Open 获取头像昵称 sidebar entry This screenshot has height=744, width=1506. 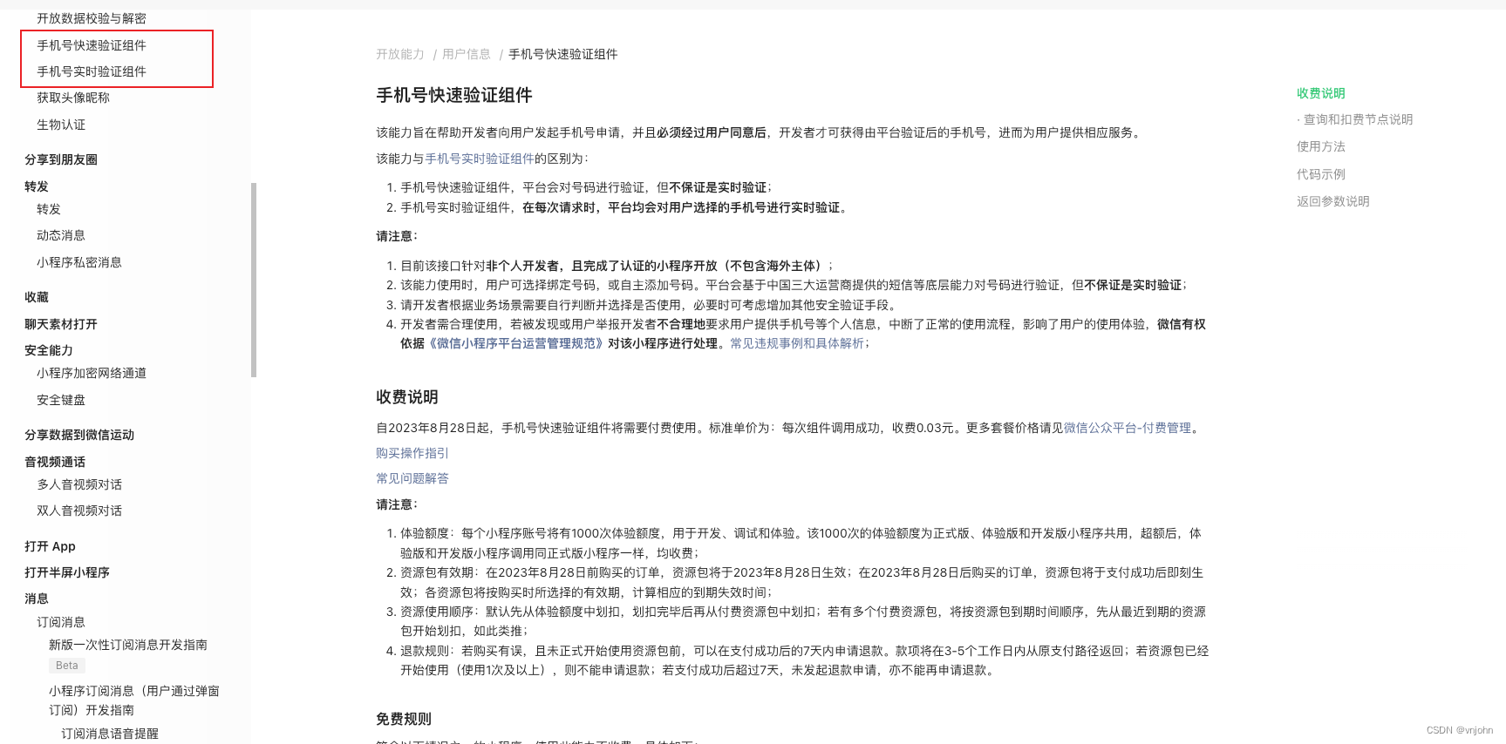click(x=73, y=98)
